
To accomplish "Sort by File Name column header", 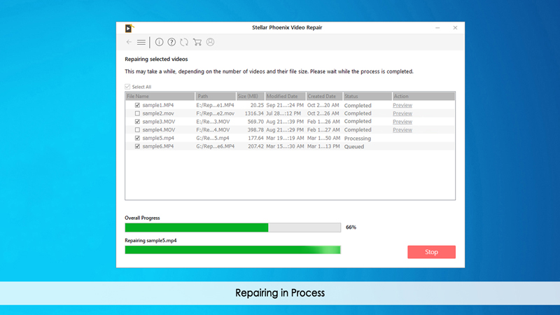I will (160, 97).
